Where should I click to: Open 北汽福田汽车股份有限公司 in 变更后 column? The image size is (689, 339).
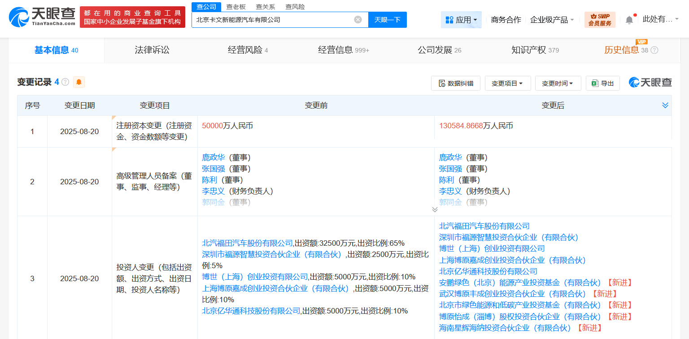[x=484, y=226]
